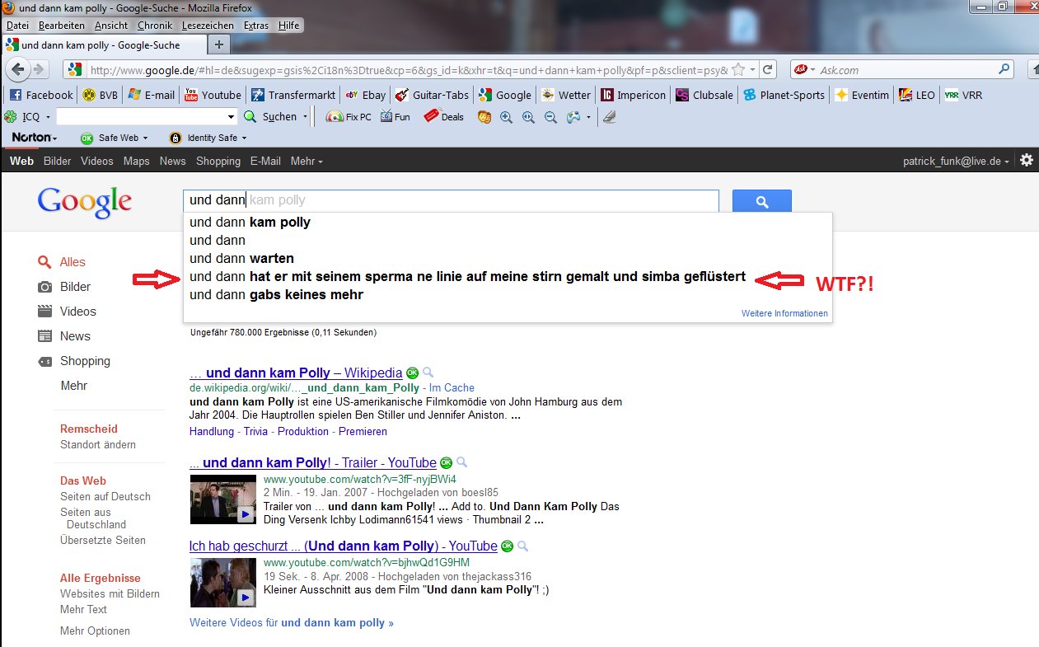Open the Ebay bookmark
This screenshot has height=647, width=1039.
tap(365, 95)
